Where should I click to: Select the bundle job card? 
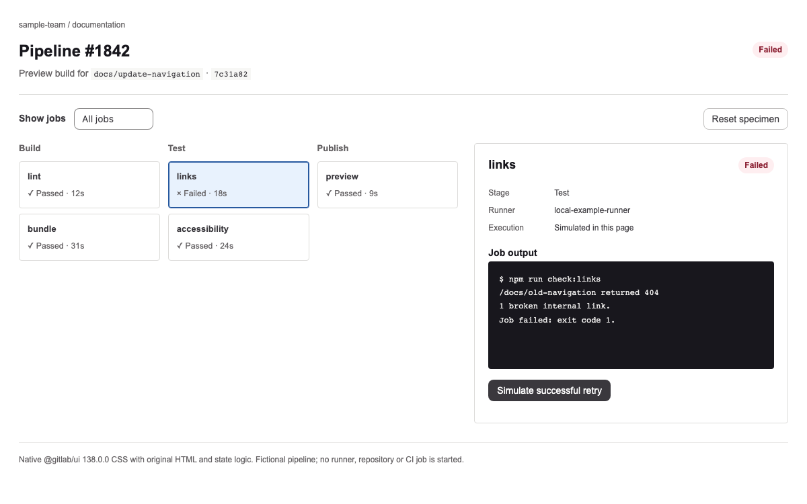(x=89, y=237)
